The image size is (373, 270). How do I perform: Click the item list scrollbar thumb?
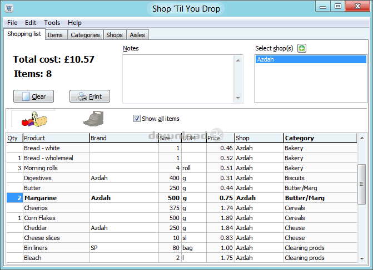[x=361, y=184]
